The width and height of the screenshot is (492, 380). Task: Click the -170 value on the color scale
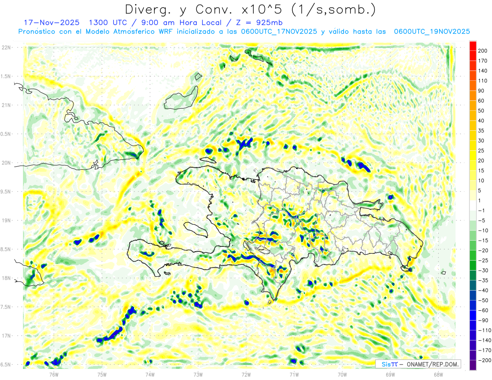(485, 350)
